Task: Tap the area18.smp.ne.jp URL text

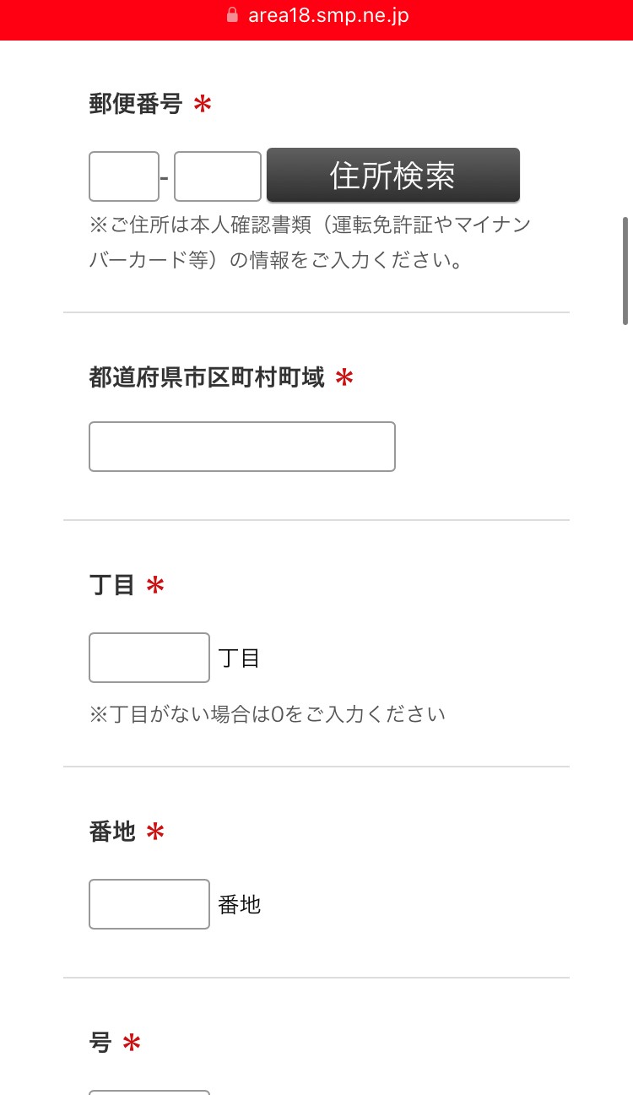Action: click(328, 15)
